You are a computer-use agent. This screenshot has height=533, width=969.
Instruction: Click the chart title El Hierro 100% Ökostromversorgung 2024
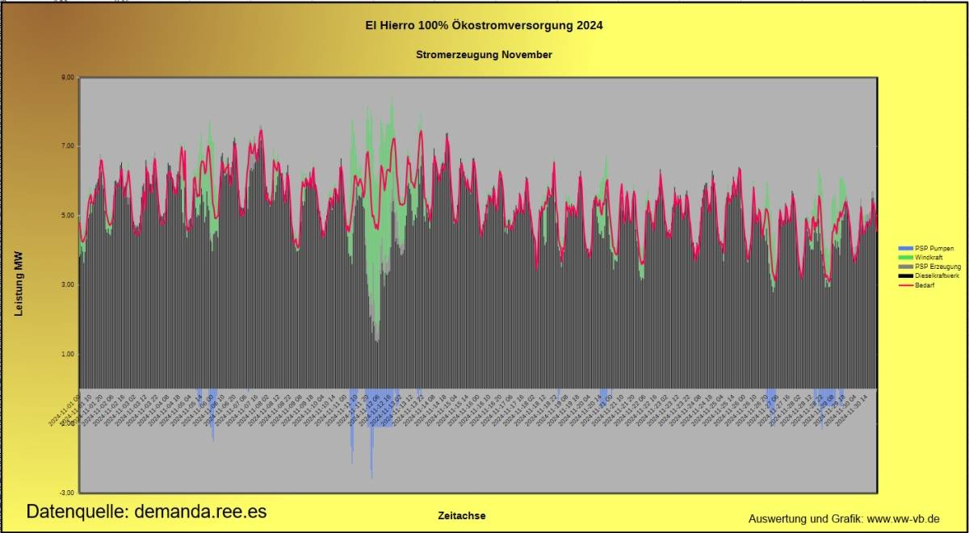[484, 26]
